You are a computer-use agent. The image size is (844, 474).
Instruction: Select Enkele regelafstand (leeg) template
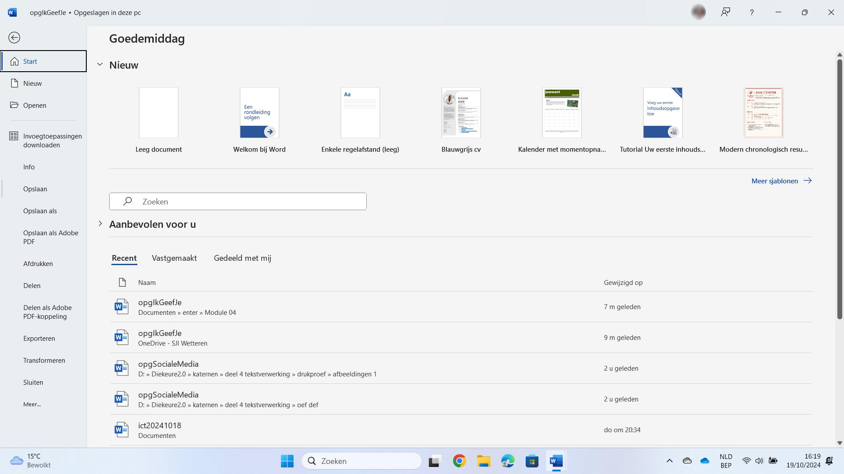coord(360,120)
